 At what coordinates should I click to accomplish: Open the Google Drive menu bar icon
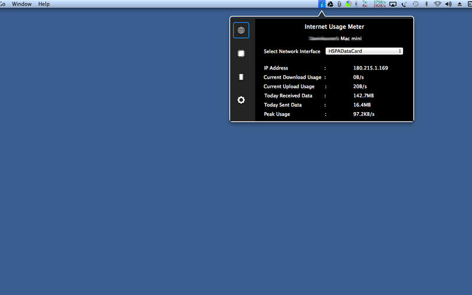point(330,4)
